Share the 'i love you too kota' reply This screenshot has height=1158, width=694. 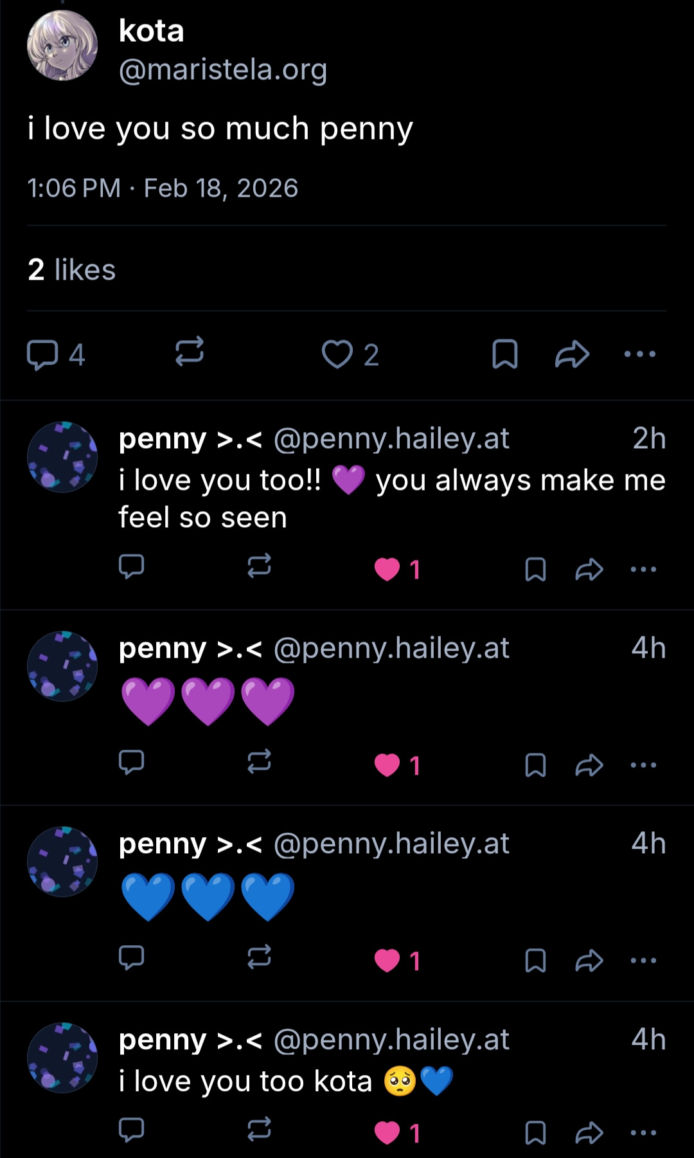(589, 1133)
